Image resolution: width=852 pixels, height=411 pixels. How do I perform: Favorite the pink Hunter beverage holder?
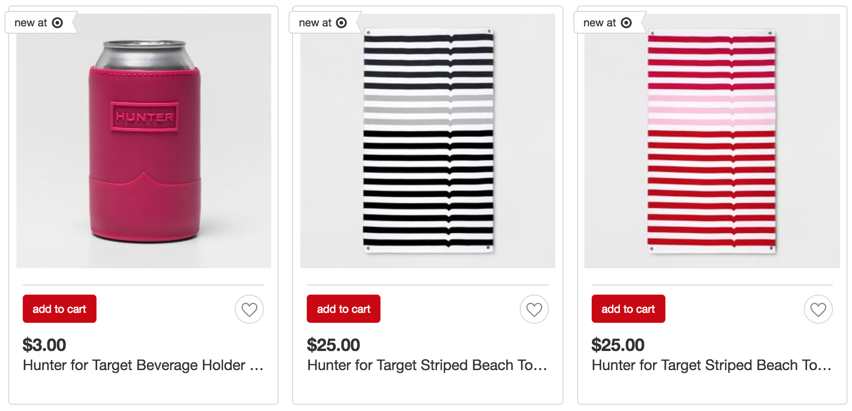pyautogui.click(x=249, y=309)
